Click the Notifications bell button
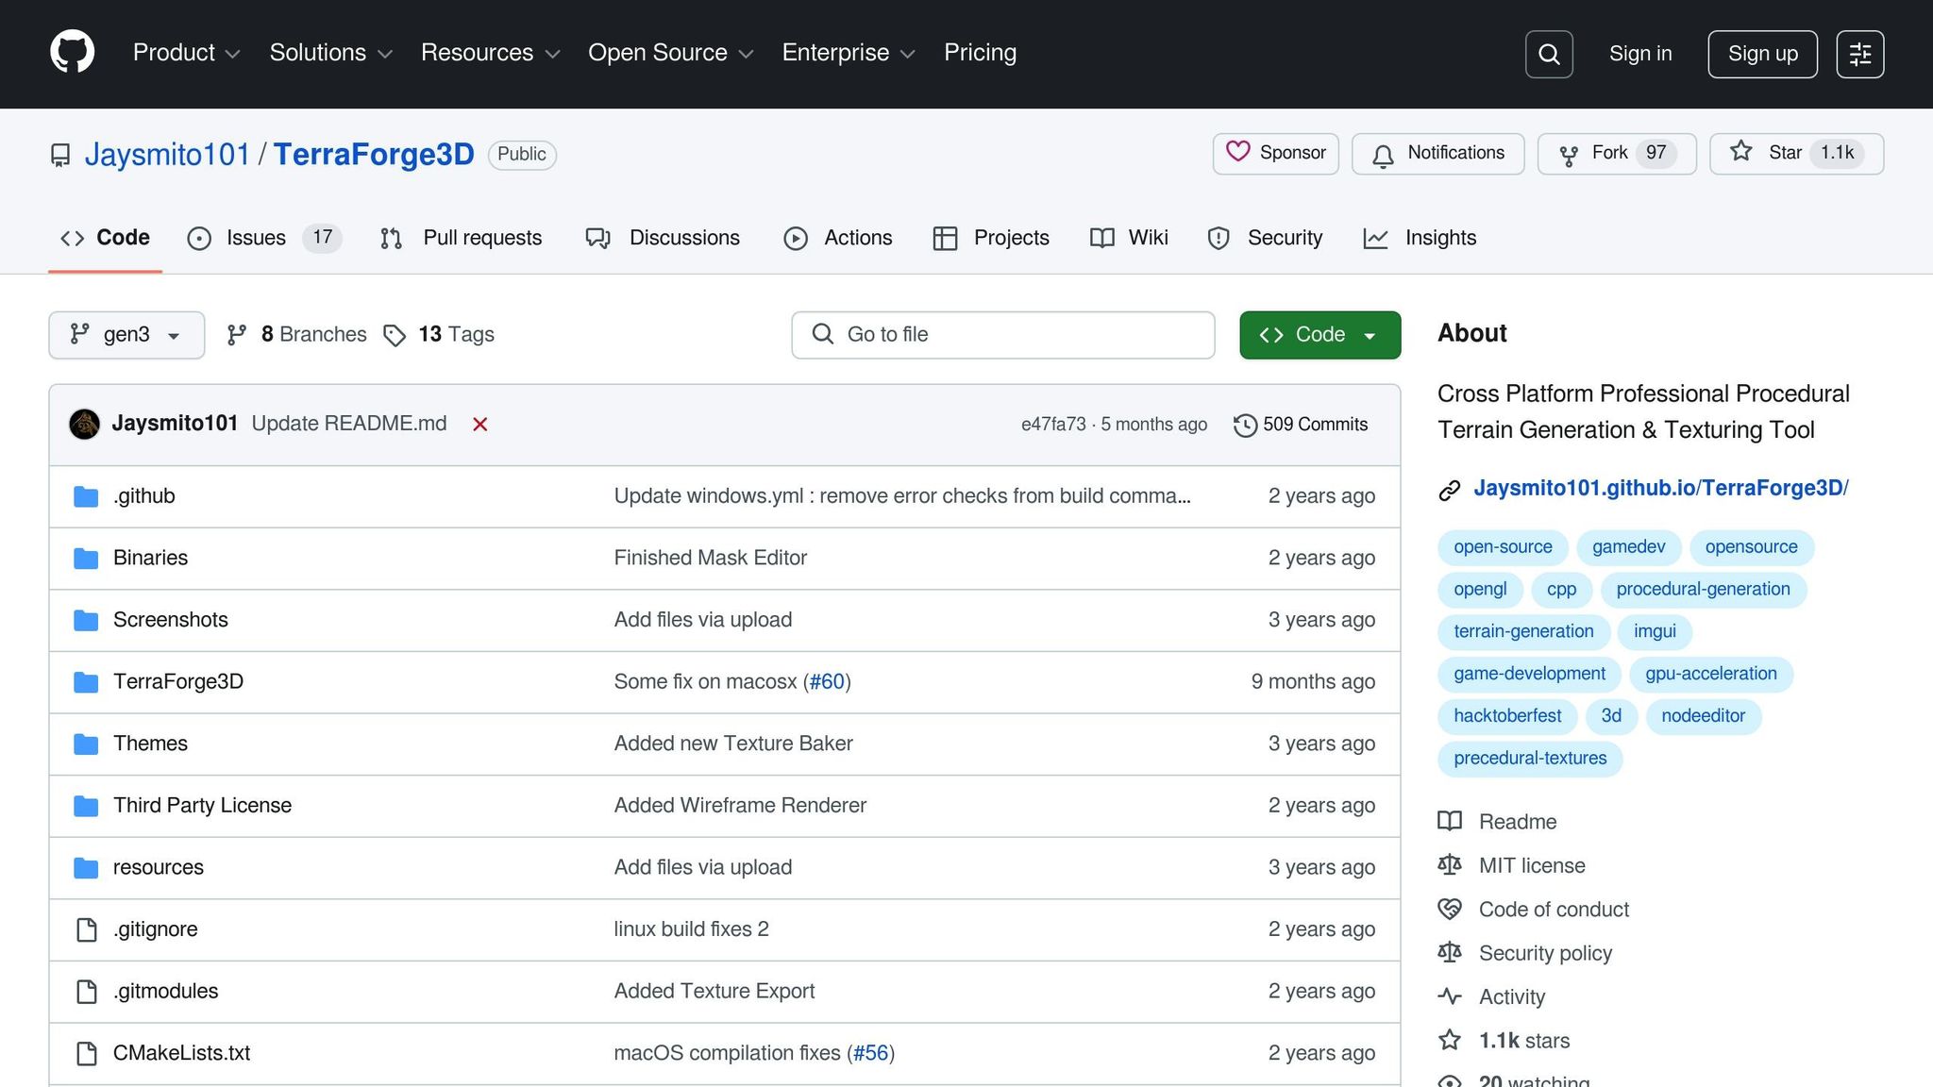The height and width of the screenshot is (1087, 1933). click(x=1437, y=153)
